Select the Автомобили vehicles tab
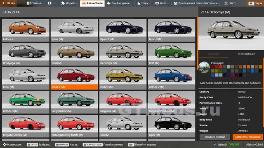The height and width of the screenshot is (148, 264). click(x=92, y=3)
